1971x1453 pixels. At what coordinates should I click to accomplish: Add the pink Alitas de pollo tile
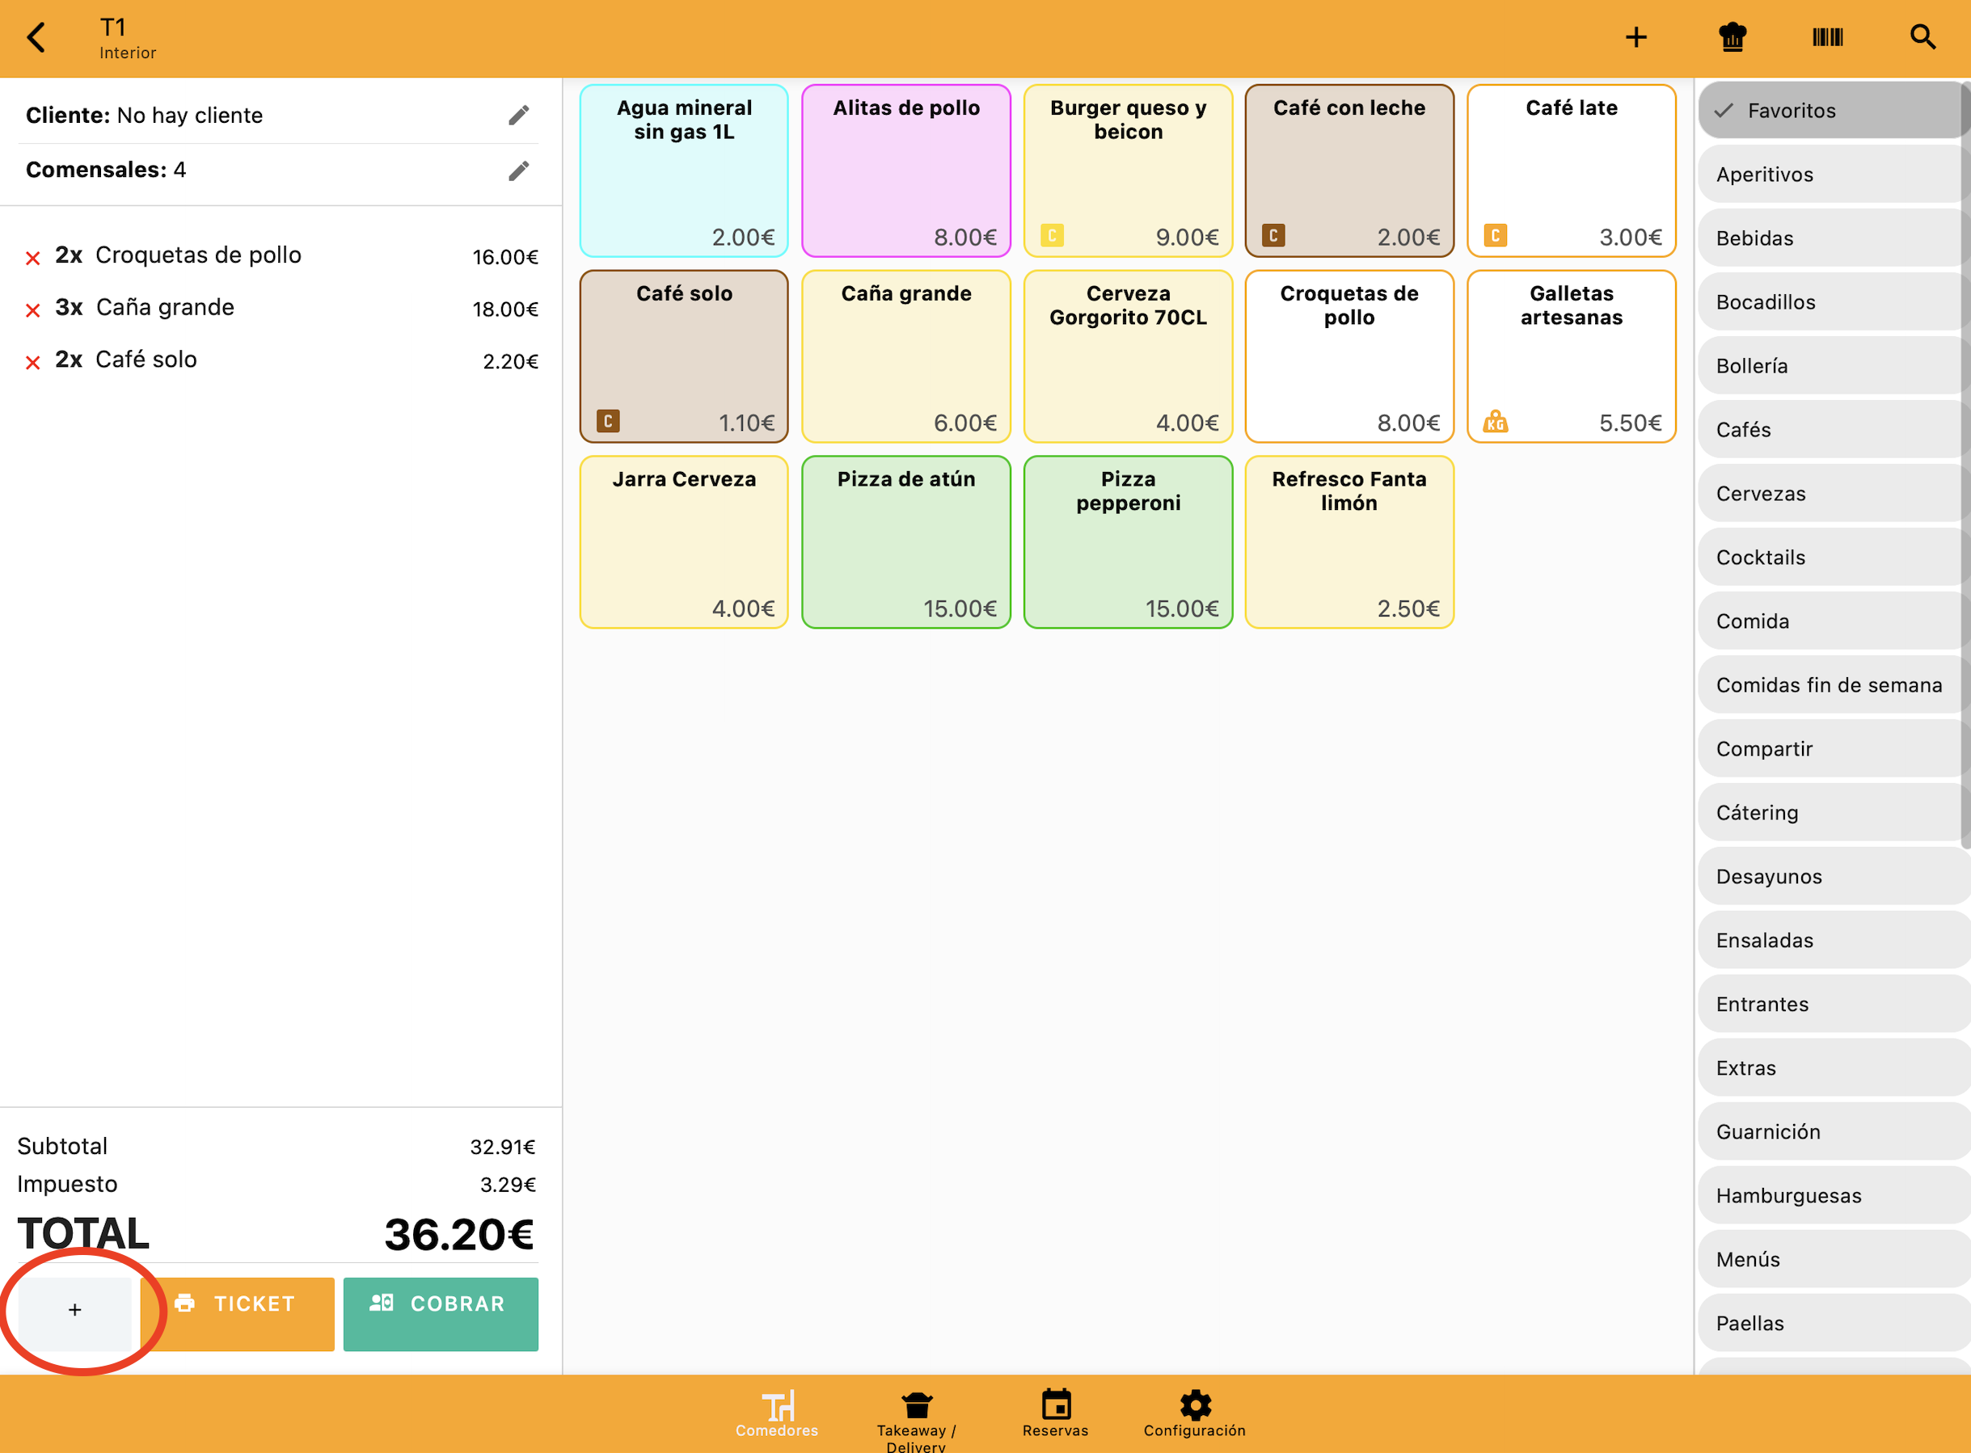905,171
